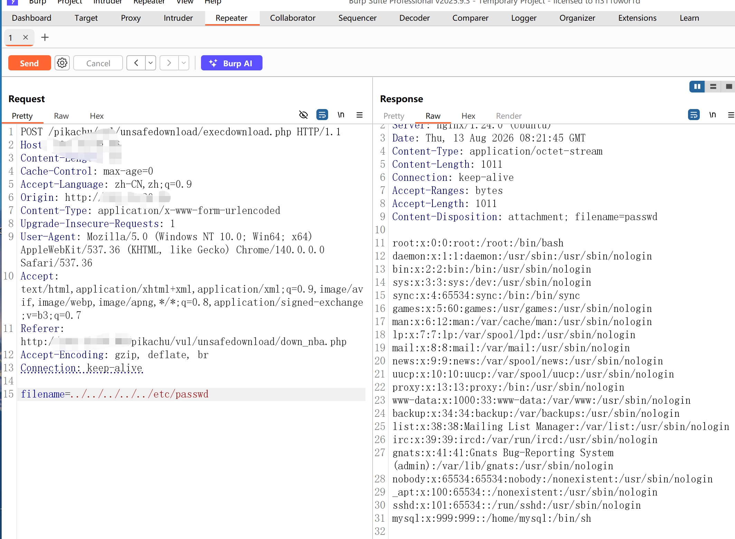Click the "User-Agent" request header name
Viewport: 735px width, 539px height.
point(48,237)
